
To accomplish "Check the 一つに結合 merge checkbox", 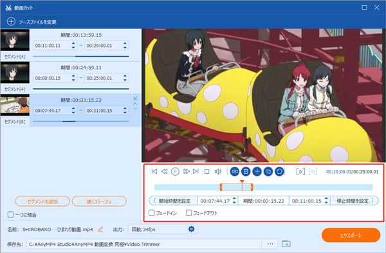I will click(x=10, y=214).
